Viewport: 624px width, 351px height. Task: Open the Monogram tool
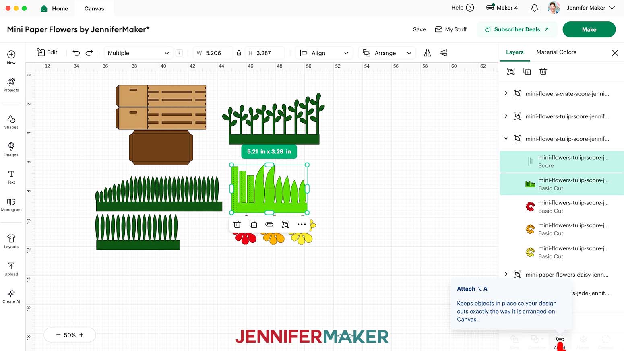point(11,204)
